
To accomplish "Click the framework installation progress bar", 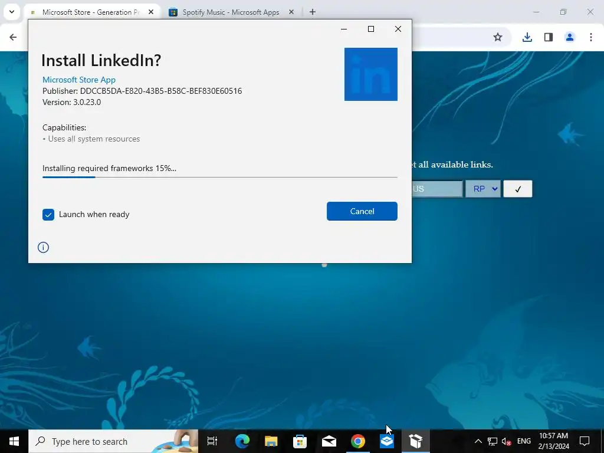I will pos(219,177).
